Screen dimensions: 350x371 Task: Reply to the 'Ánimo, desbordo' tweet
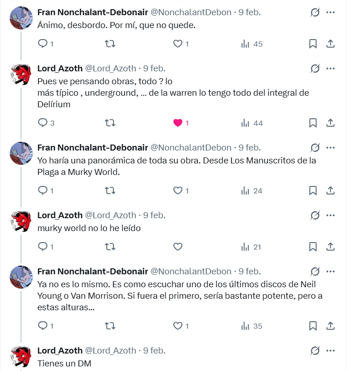(43, 44)
